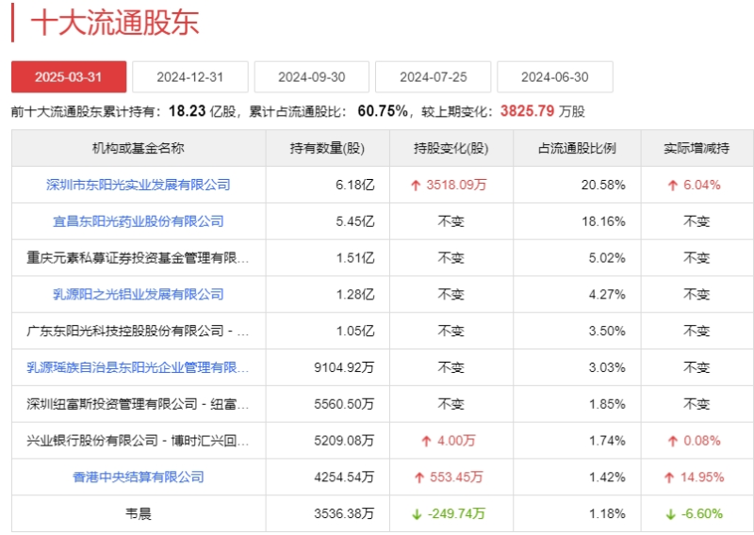Image resolution: width=754 pixels, height=535 pixels.
Task: Click red up arrow beside 14.95%
Action: (x=672, y=478)
